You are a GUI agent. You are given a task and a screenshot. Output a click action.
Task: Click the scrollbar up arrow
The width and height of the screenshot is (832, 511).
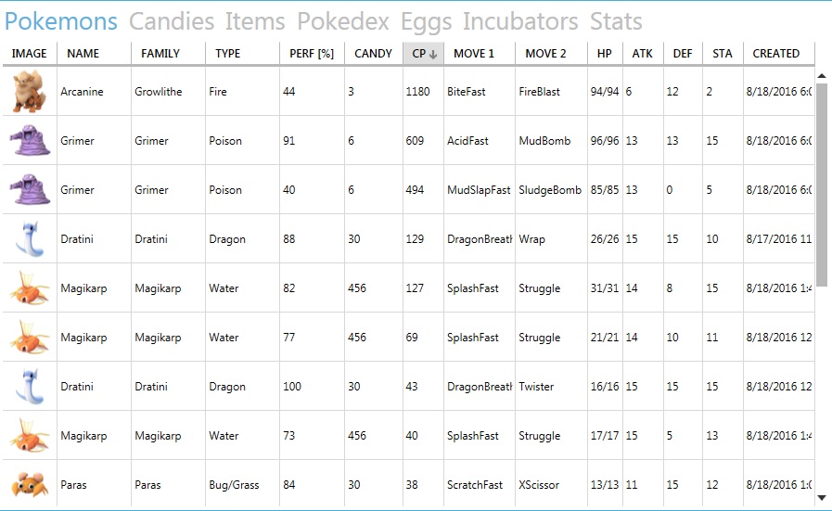[822, 76]
